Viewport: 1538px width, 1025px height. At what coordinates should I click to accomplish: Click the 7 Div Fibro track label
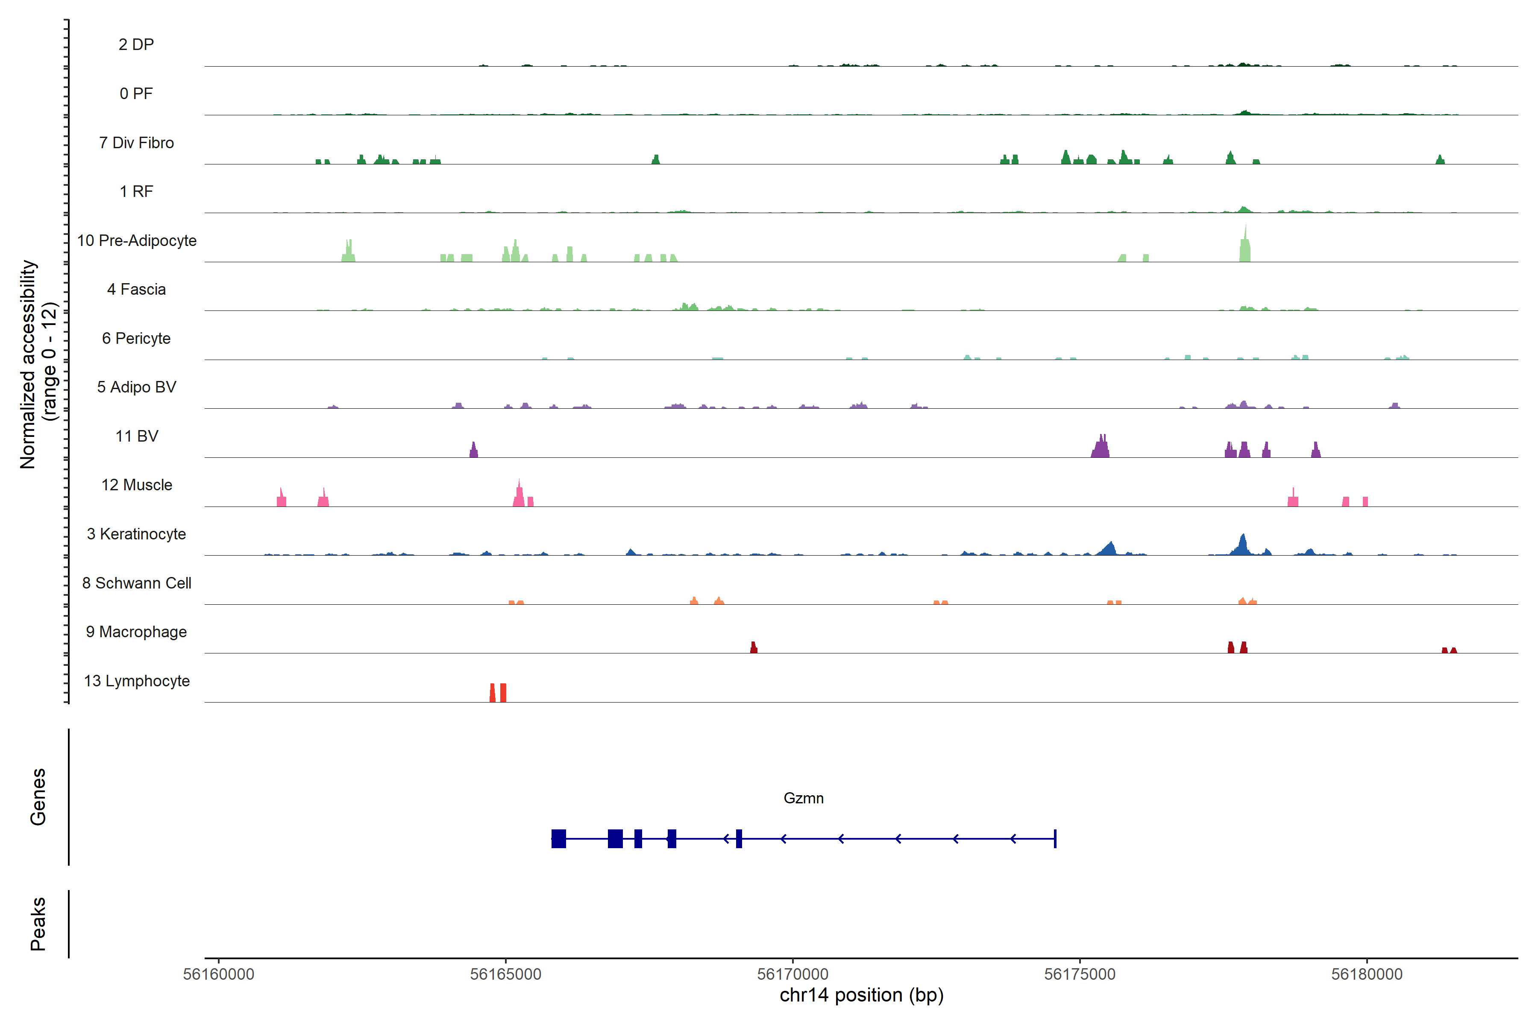pyautogui.click(x=137, y=143)
